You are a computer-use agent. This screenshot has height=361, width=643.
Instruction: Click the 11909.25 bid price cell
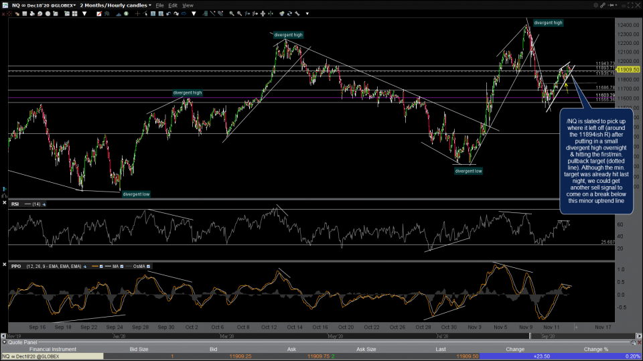tap(240, 356)
